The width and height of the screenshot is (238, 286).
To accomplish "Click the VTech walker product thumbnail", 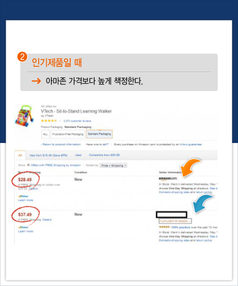I will [x=24, y=116].
